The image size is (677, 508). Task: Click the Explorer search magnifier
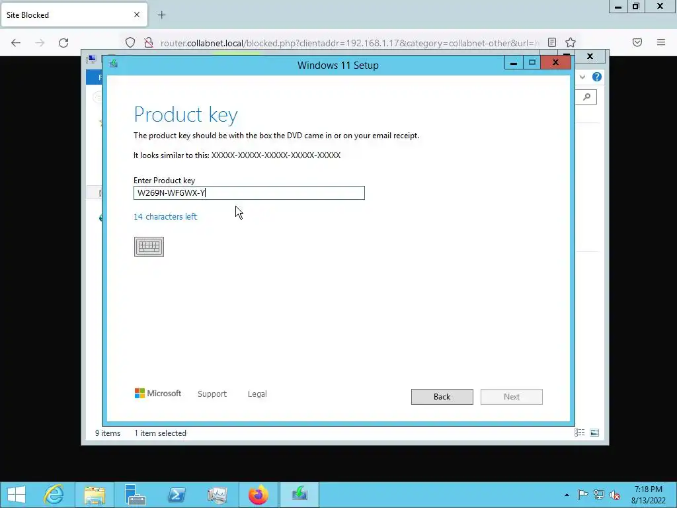(587, 97)
